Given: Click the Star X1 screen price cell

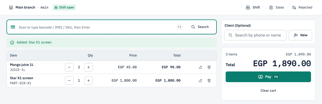Looking at the screenshot, I should point(124,80).
